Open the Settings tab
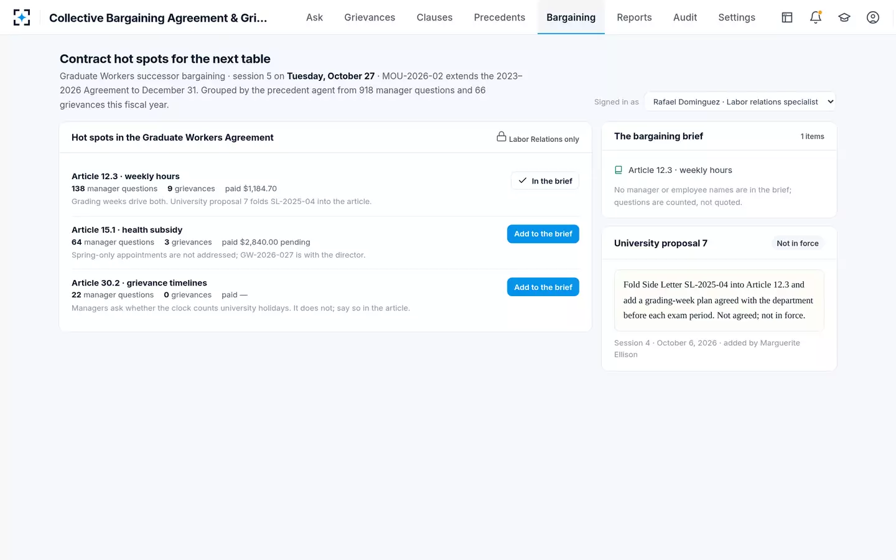The image size is (896, 560). [737, 17]
